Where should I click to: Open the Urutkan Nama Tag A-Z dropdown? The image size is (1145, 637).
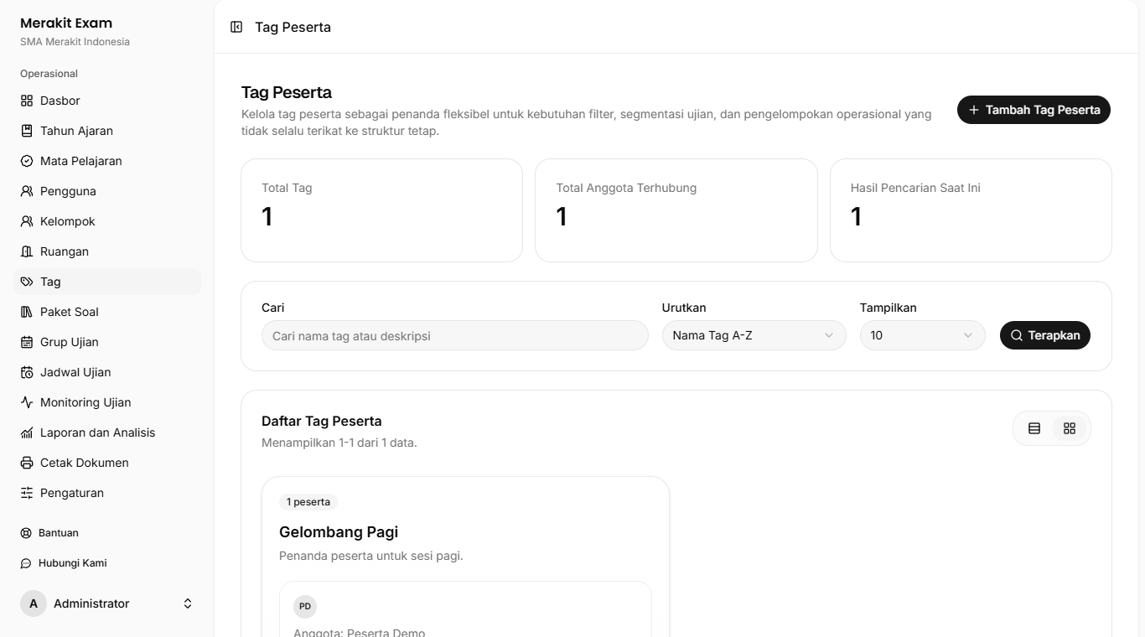click(x=754, y=335)
